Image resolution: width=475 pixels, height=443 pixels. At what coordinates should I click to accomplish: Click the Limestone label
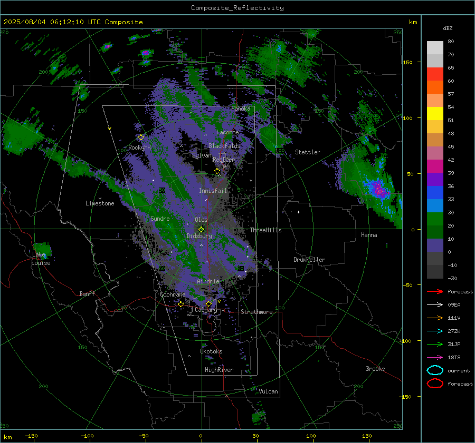tap(100, 203)
